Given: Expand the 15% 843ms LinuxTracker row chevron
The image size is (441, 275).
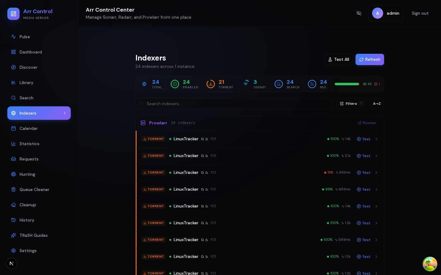Looking at the screenshot, I should click(376, 173).
